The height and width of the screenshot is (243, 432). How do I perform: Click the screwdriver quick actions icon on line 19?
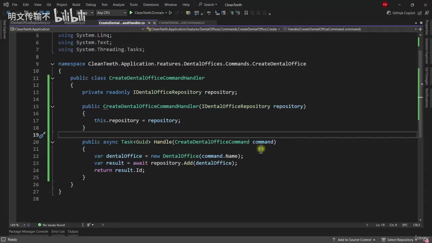coord(42,135)
